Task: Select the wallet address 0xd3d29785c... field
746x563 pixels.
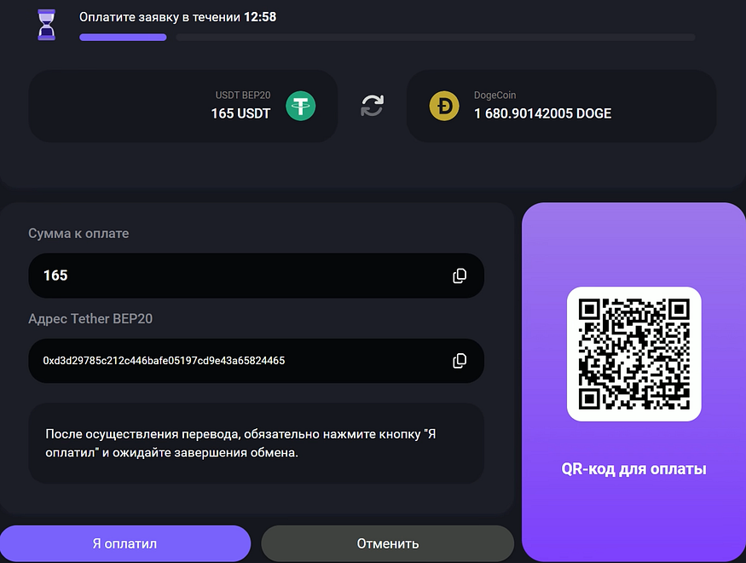Action: click(x=256, y=361)
